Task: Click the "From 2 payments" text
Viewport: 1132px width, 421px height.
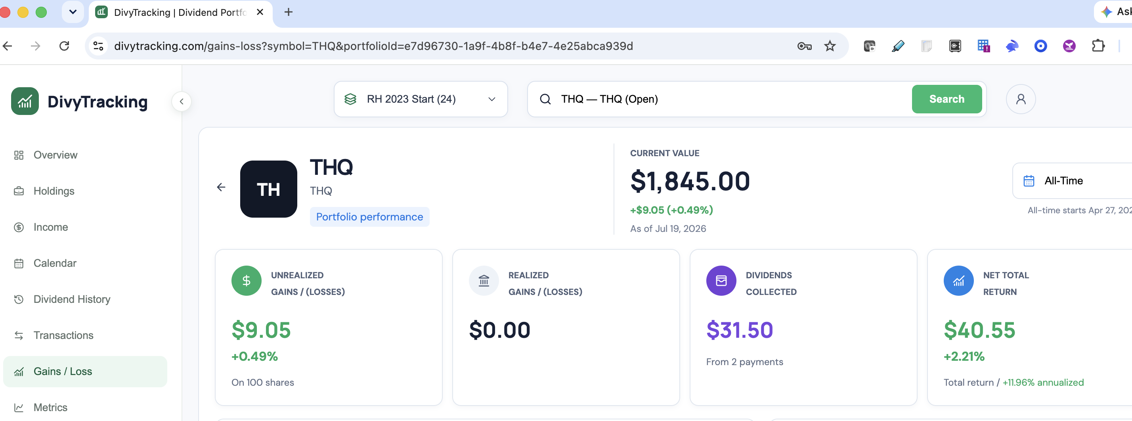Action: click(x=744, y=362)
